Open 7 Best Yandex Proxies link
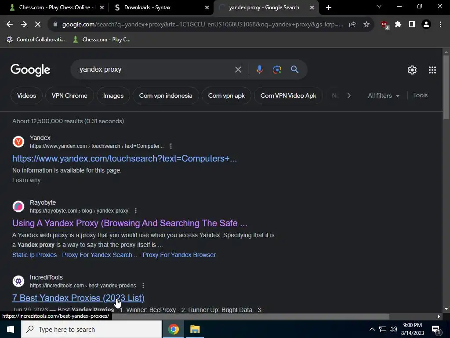The height and width of the screenshot is (338, 450). coord(78,298)
